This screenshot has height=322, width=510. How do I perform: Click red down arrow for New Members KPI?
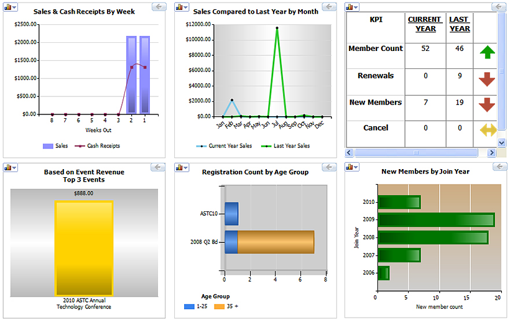coord(486,104)
